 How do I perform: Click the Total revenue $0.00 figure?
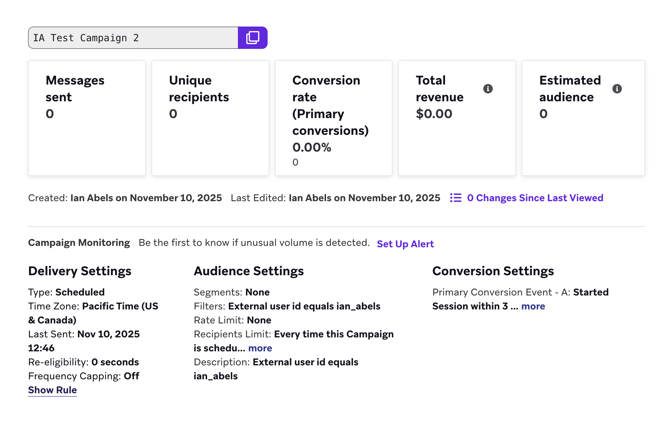[x=434, y=113]
